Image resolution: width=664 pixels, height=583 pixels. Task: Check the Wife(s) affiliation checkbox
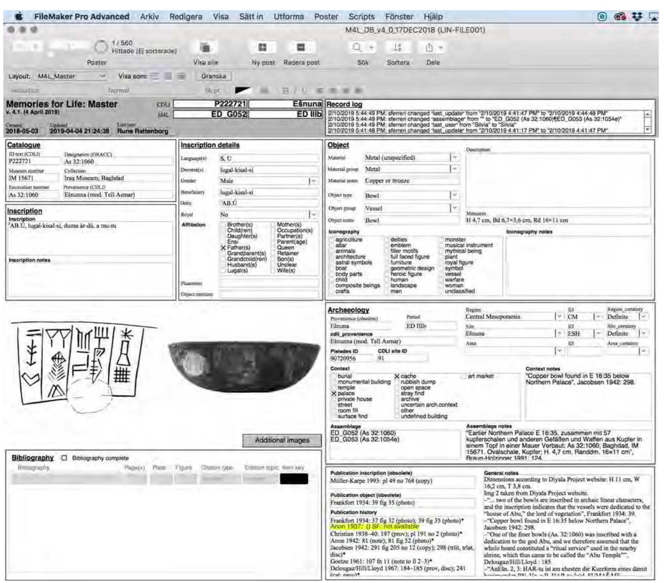(x=273, y=271)
